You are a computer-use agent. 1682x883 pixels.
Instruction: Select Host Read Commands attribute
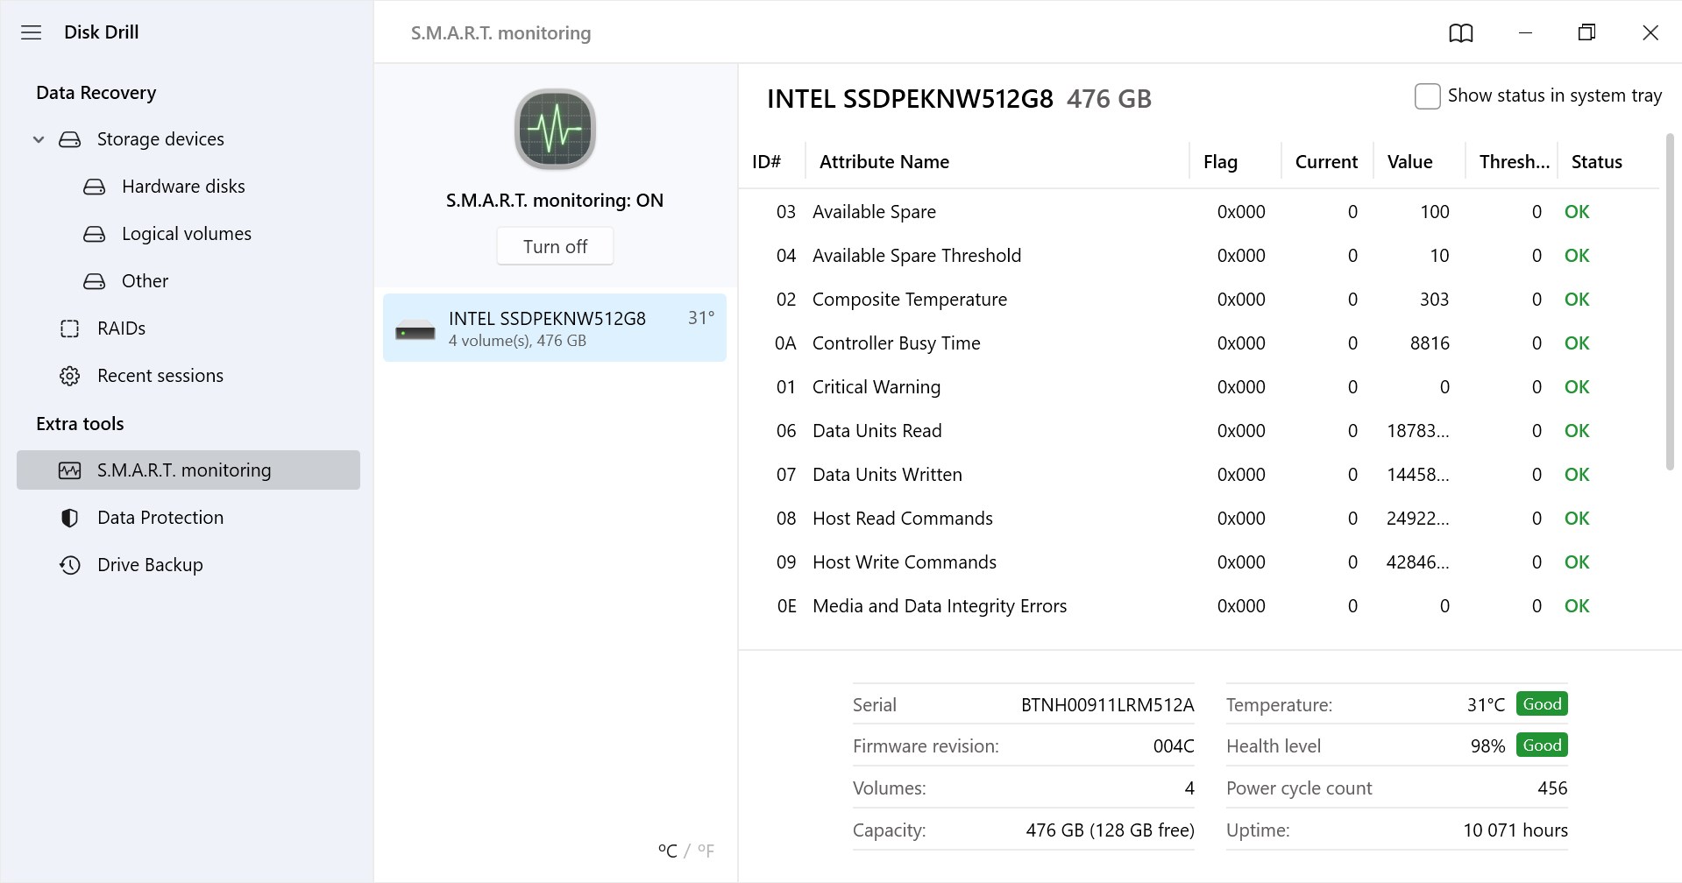[x=1198, y=519]
